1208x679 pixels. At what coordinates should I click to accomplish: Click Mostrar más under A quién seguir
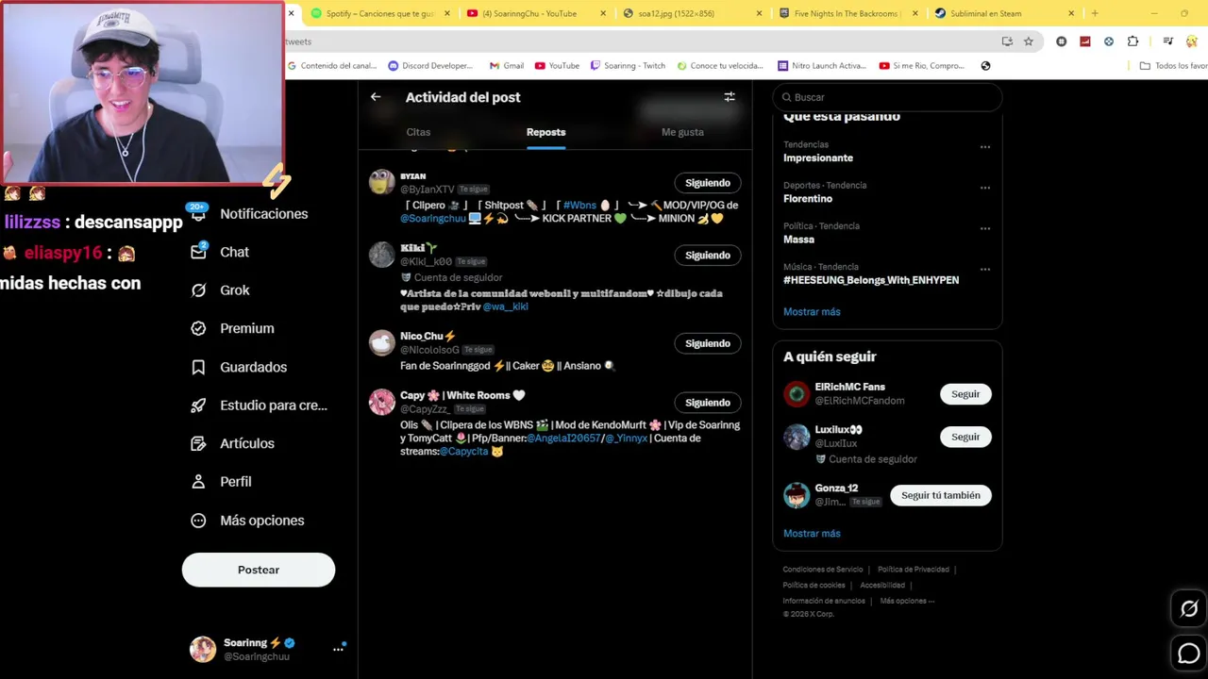[x=812, y=534]
